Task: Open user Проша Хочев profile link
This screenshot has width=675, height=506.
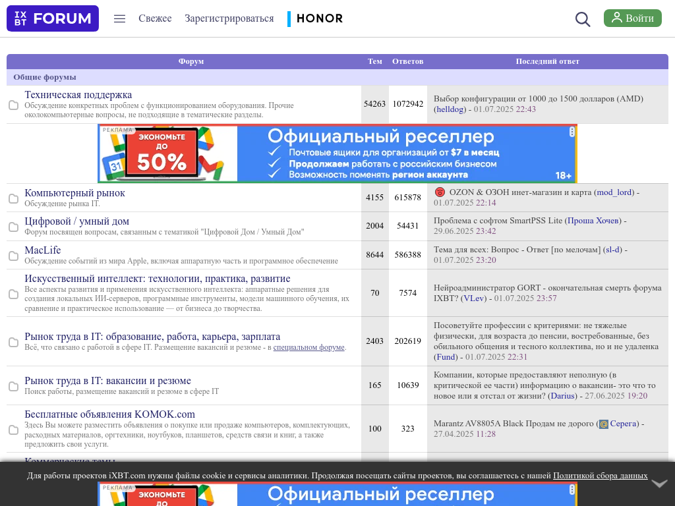Action: 593,221
